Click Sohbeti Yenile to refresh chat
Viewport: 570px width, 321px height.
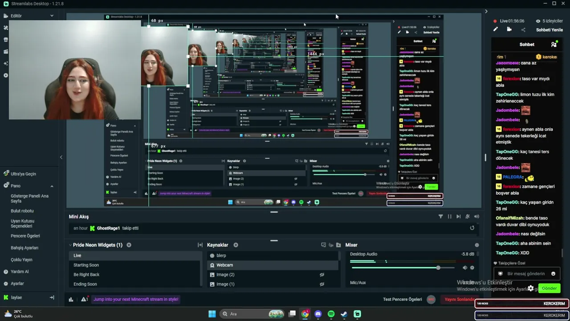(x=550, y=30)
